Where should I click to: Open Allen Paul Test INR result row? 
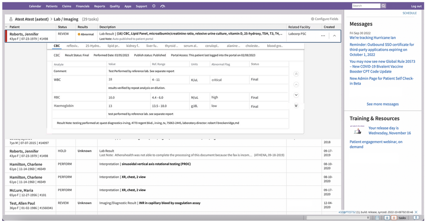click(173, 205)
